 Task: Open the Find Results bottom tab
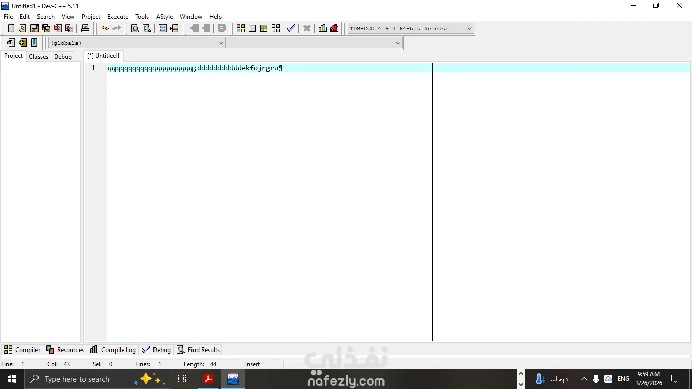point(199,349)
